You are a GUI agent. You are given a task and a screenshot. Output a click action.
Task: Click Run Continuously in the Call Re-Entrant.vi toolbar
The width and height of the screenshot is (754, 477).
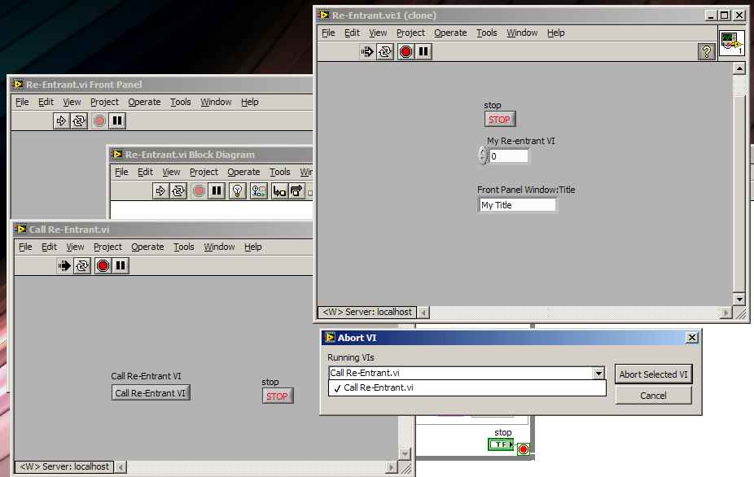tap(82, 265)
